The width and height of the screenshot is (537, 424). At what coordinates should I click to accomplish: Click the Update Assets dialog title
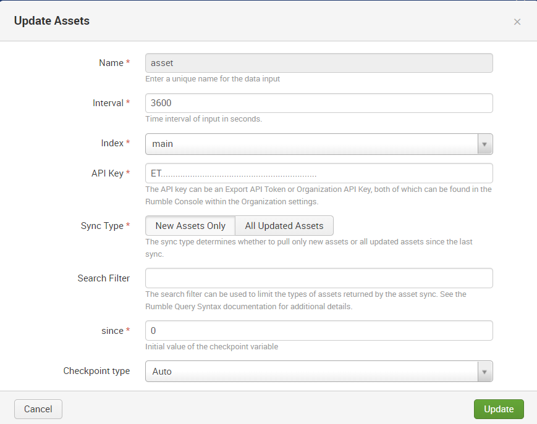pyautogui.click(x=52, y=20)
